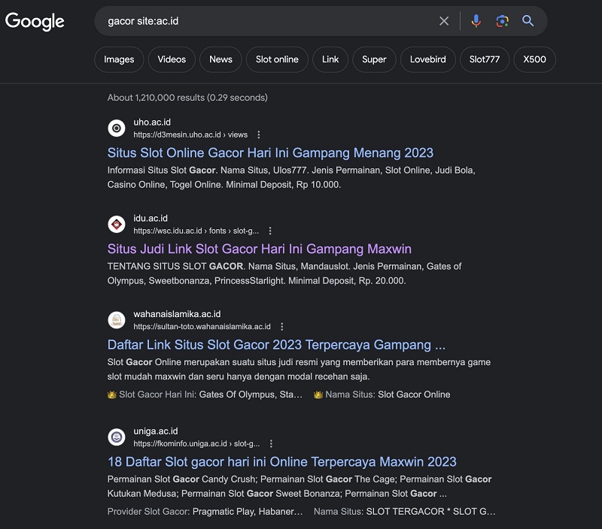Viewport: 602px width, 529px height.
Task: Click 'Permainan Slot Gacor Candy Crush' description
Action: coord(299,486)
